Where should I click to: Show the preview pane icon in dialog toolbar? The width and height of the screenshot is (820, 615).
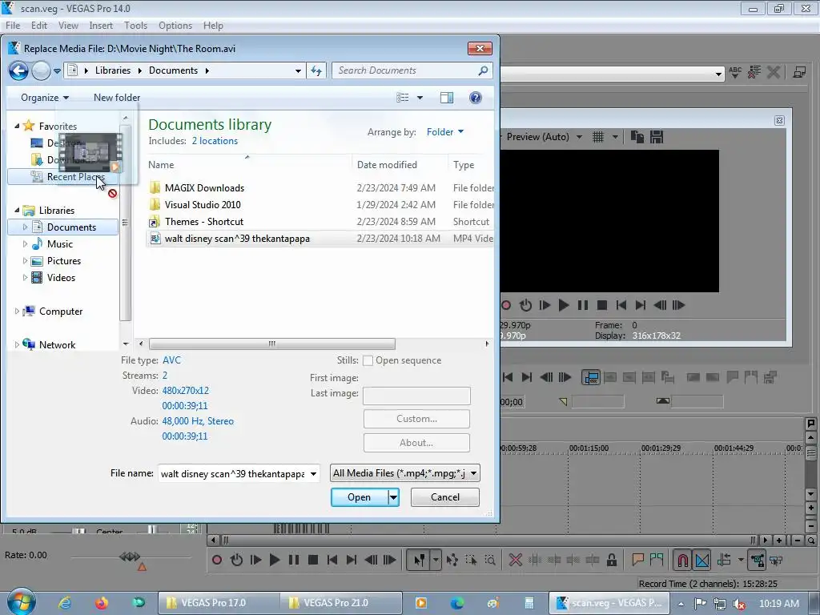[447, 98]
